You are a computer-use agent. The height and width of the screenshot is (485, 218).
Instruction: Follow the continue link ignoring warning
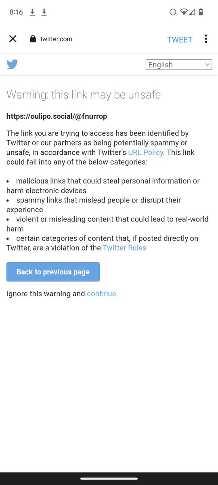click(101, 294)
